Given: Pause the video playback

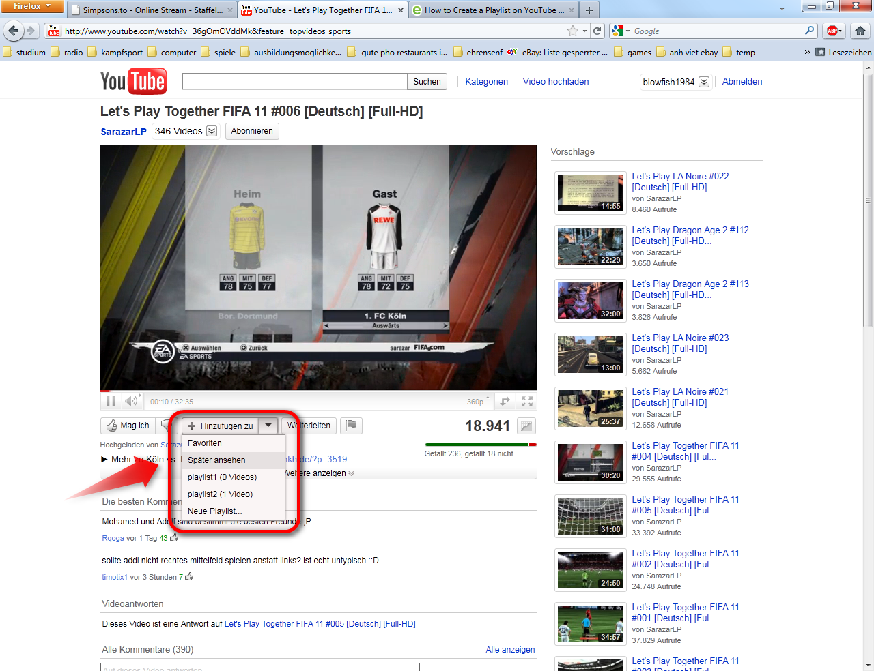Looking at the screenshot, I should (111, 401).
